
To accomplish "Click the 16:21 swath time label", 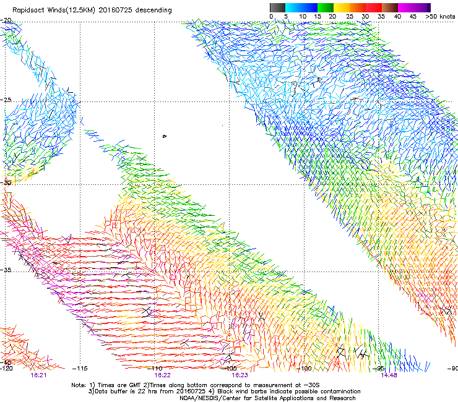I will coord(38,375).
